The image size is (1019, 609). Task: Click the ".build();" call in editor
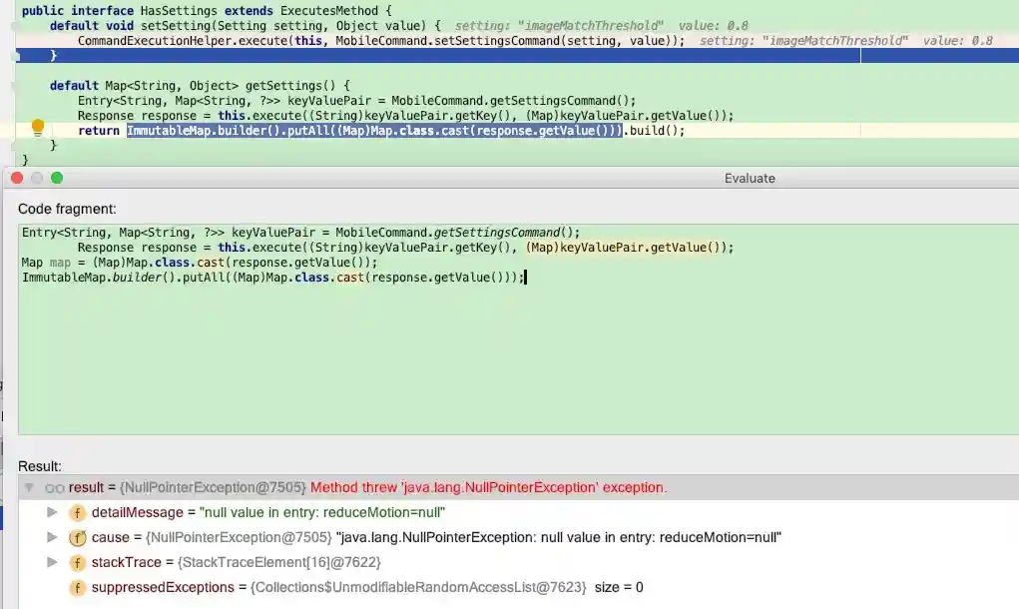pos(654,131)
